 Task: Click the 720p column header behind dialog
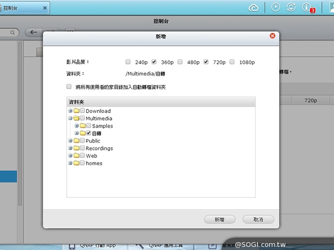point(311,101)
